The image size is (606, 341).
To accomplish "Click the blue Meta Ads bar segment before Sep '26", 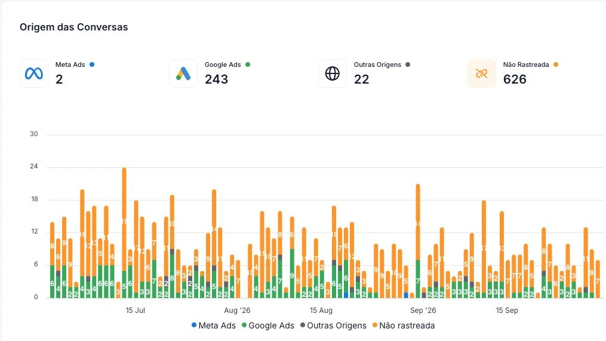I will click(406, 295).
